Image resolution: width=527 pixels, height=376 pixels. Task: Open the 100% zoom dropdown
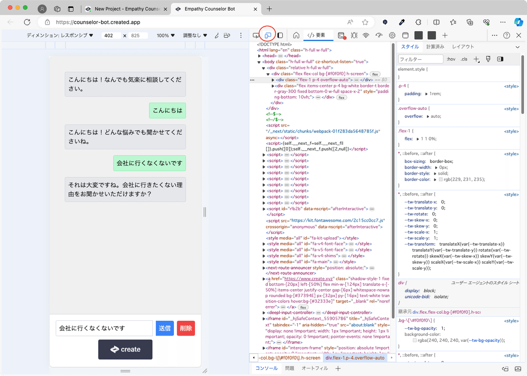coord(165,35)
